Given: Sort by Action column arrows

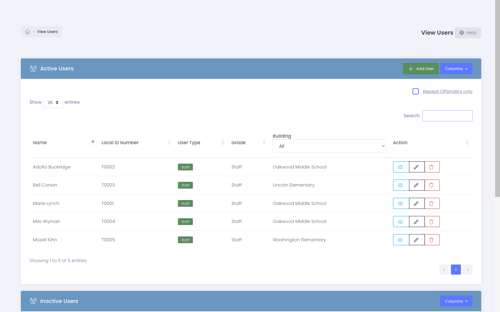Looking at the screenshot, I should 467,142.
